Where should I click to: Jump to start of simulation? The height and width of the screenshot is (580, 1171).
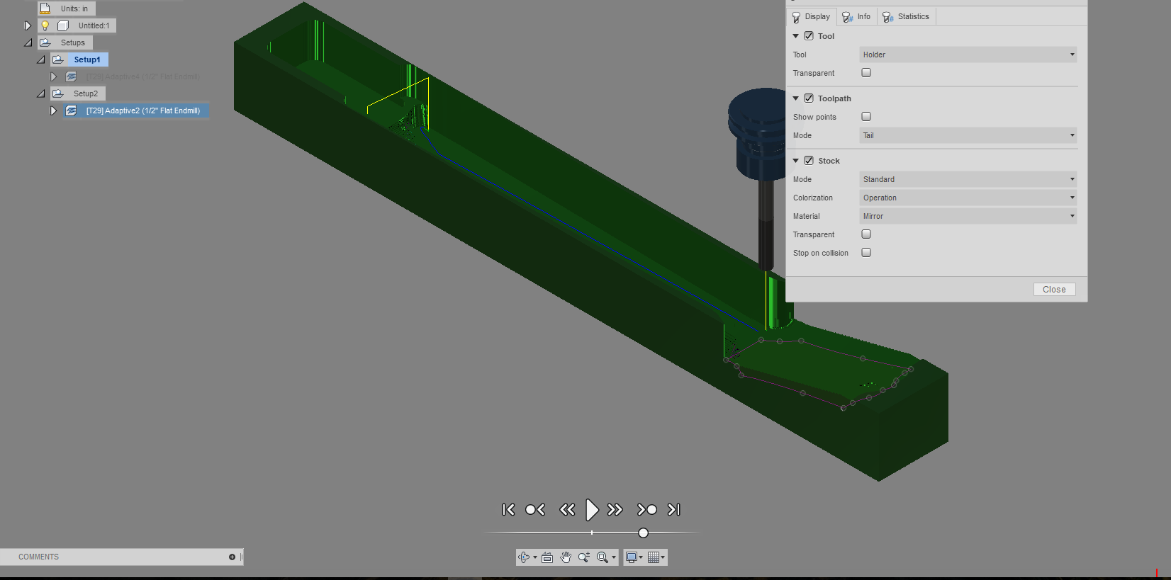(508, 509)
